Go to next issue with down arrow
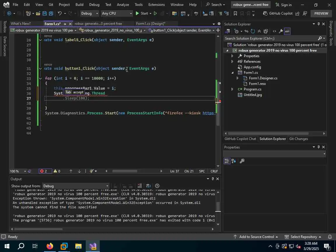This screenshot has height=252, width=336. [79, 171]
